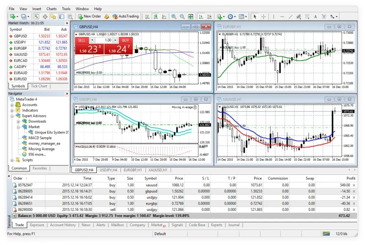Image resolution: width=365 pixels, height=245 pixels.
Task: Switch chart to candlestick mode
Action: pos(156,16)
